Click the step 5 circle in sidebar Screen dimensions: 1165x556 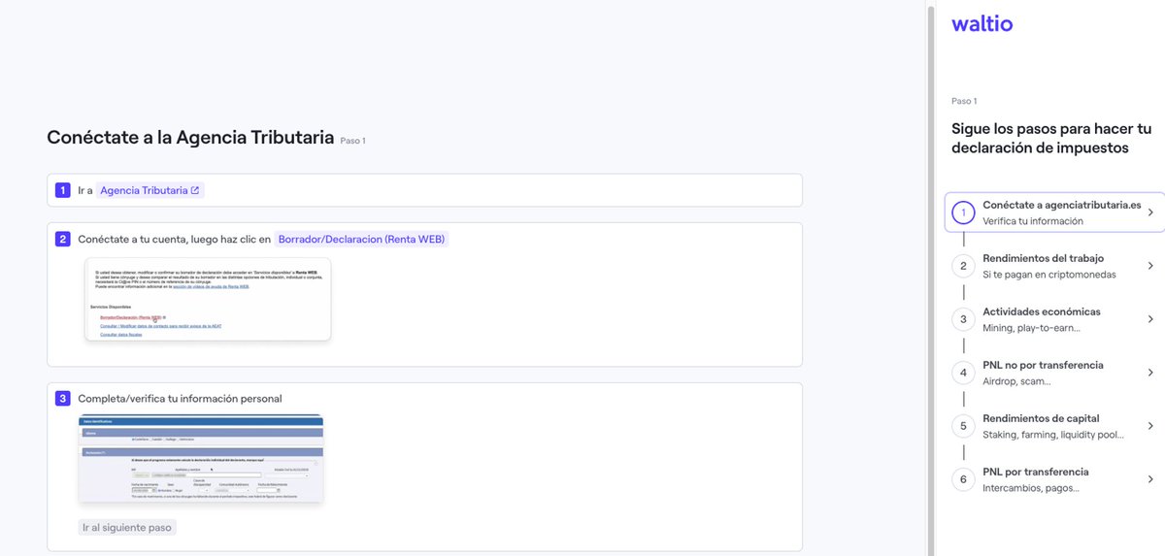tap(963, 426)
